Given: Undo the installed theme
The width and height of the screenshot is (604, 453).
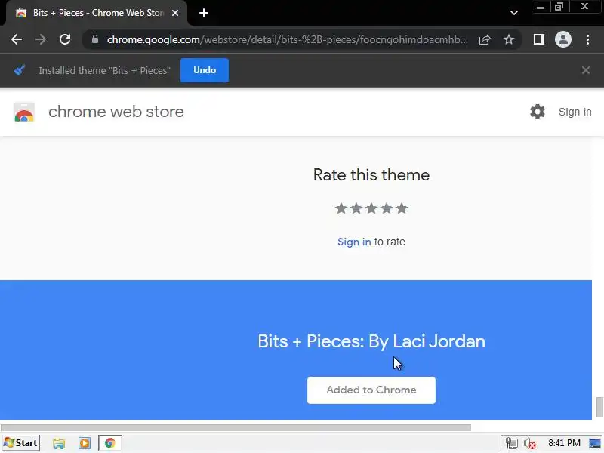Looking at the screenshot, I should click(x=205, y=70).
